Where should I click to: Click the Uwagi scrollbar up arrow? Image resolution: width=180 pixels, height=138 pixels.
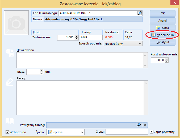[x=145, y=83]
